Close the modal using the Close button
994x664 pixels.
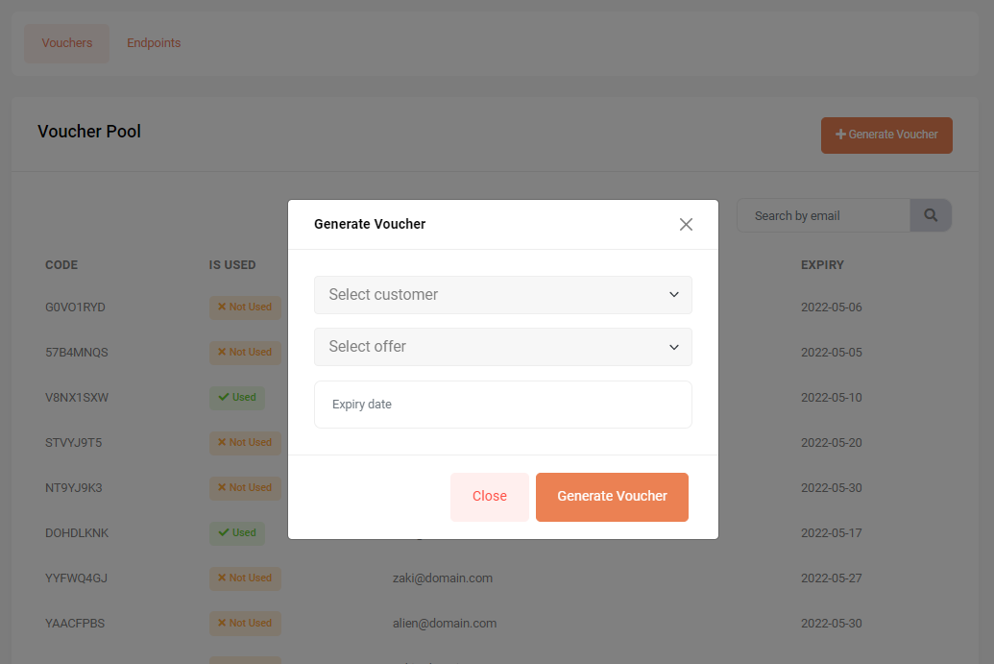click(x=489, y=497)
